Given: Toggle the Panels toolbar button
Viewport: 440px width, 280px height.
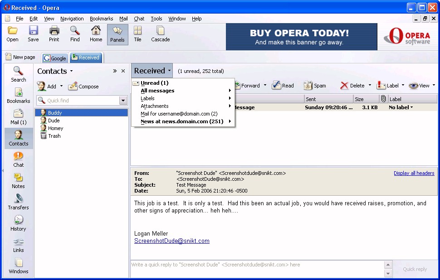Looking at the screenshot, I should (117, 34).
